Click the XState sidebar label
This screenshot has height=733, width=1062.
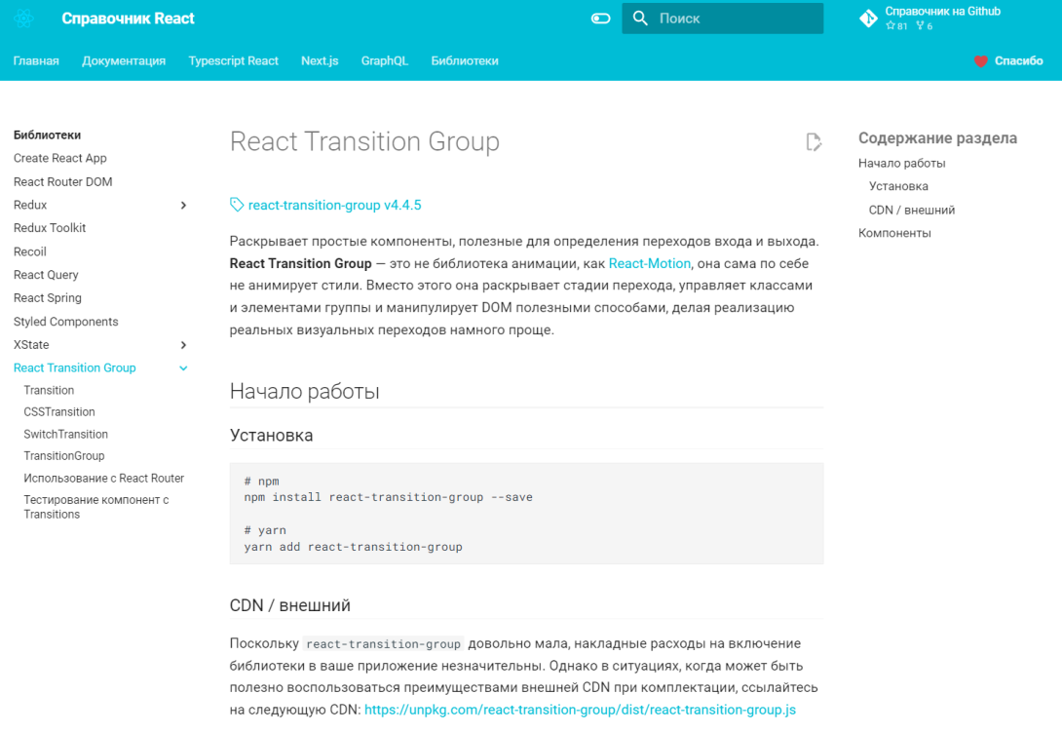[31, 345]
